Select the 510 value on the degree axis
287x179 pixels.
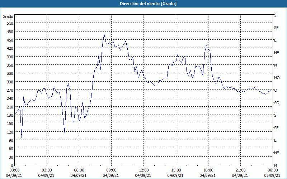[10, 23]
